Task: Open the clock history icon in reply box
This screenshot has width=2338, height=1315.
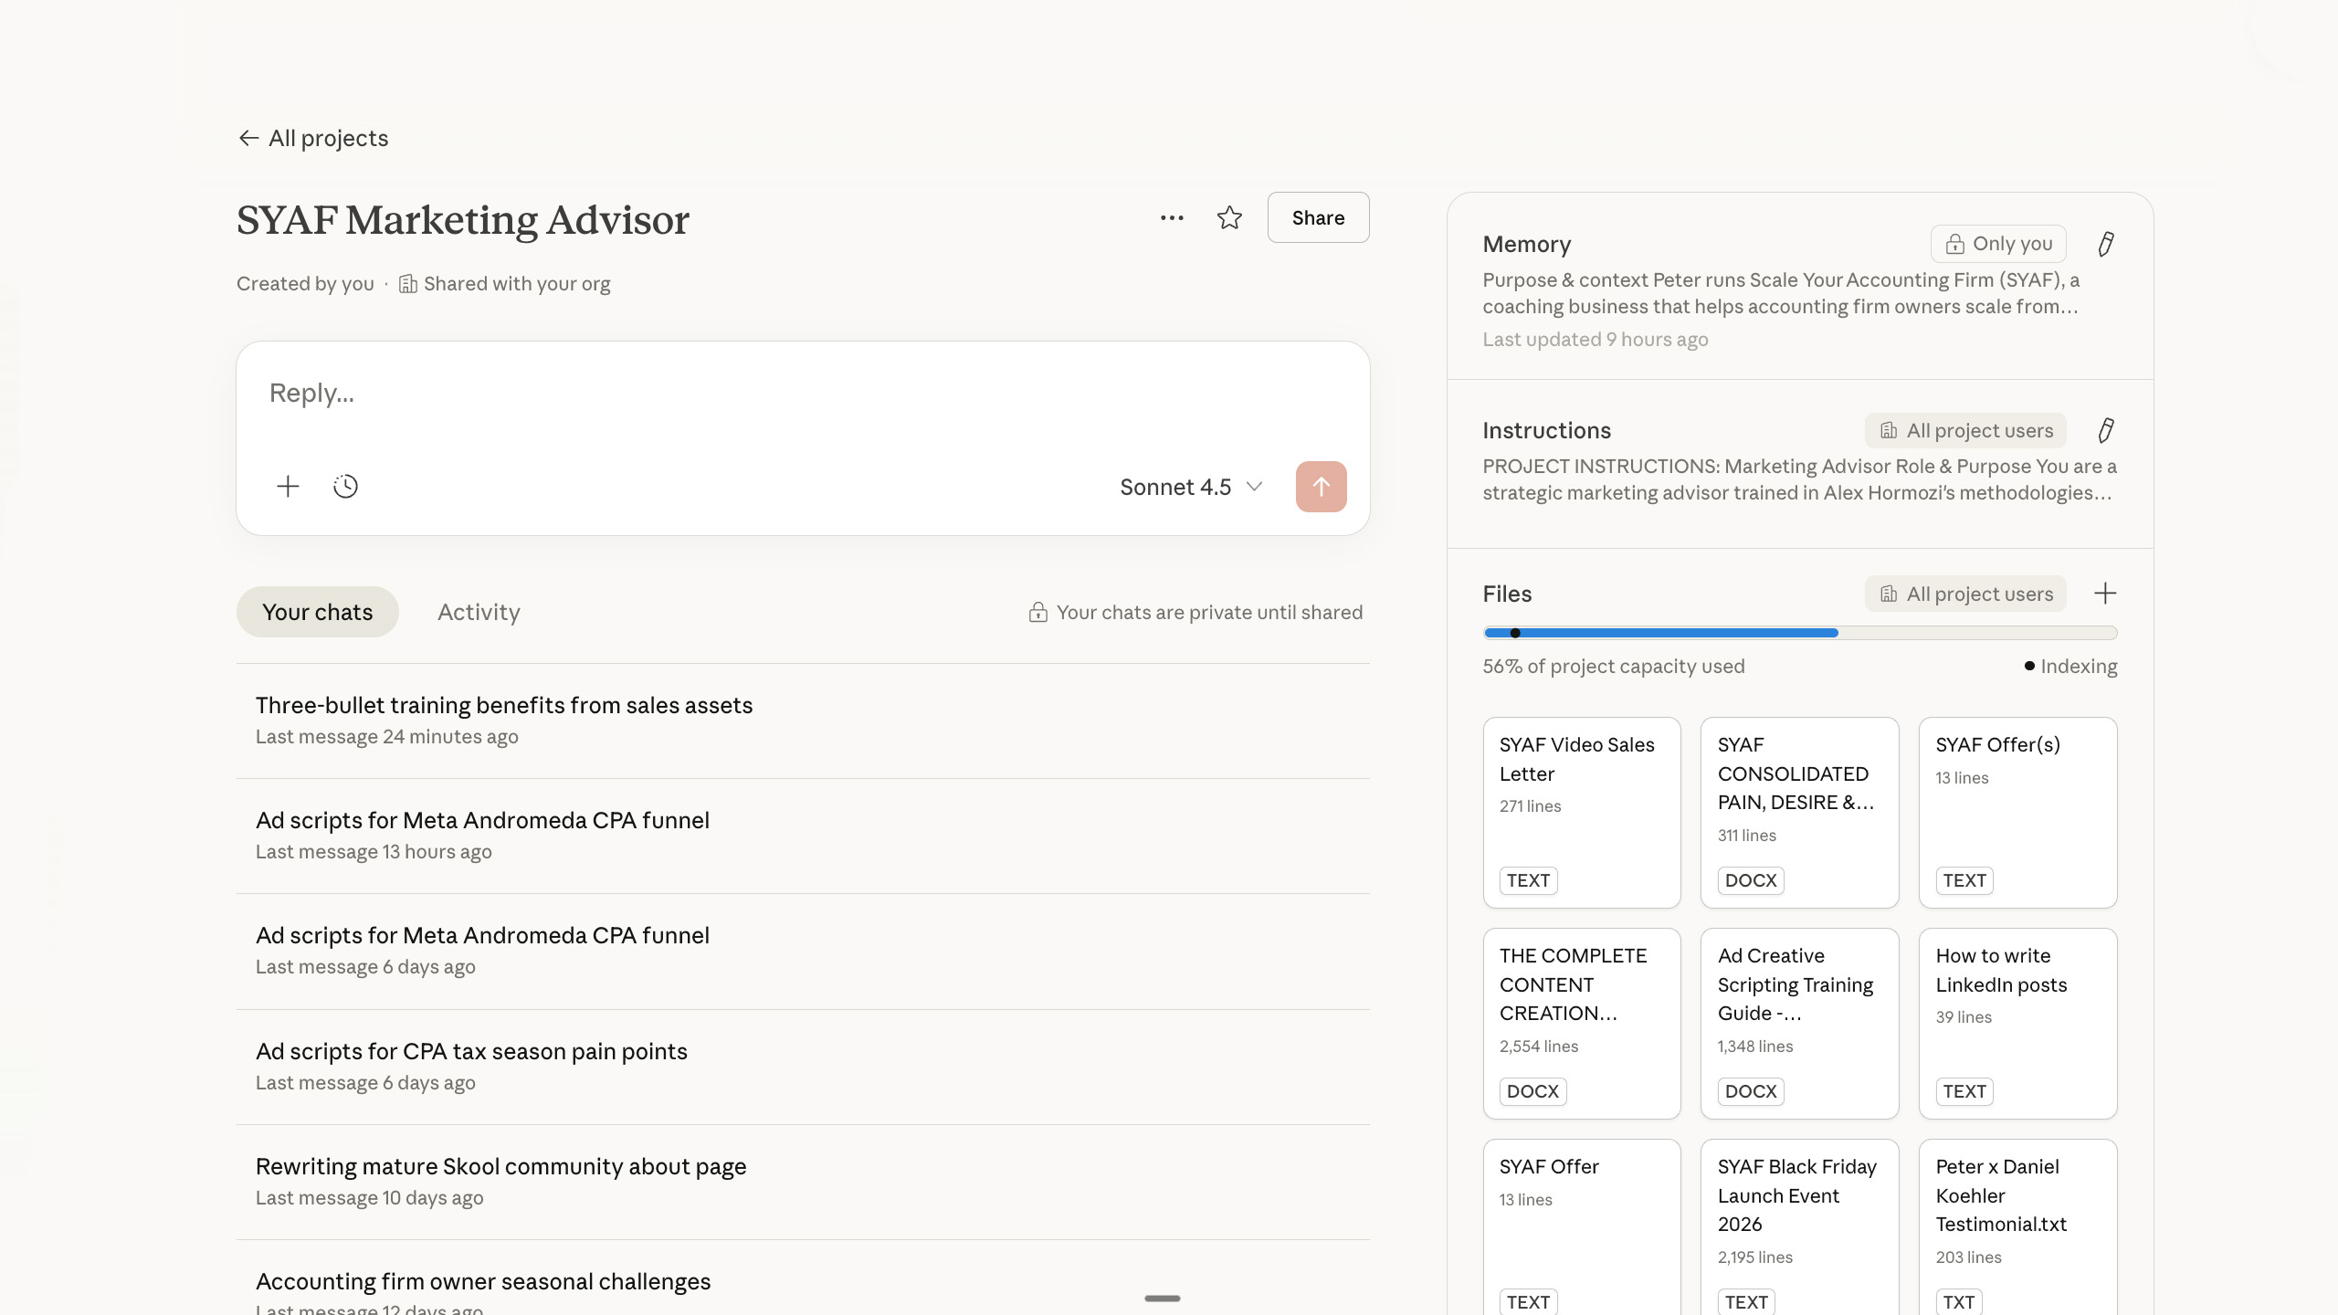Action: tap(345, 487)
